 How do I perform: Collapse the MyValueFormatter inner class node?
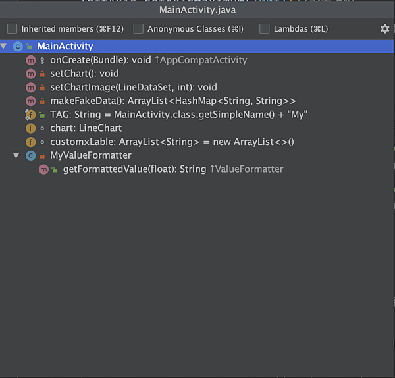click(16, 155)
